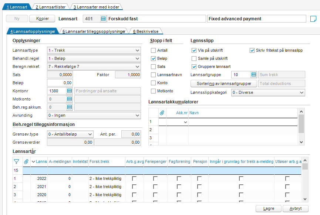Click the Beløp amount field

[x=60, y=83]
